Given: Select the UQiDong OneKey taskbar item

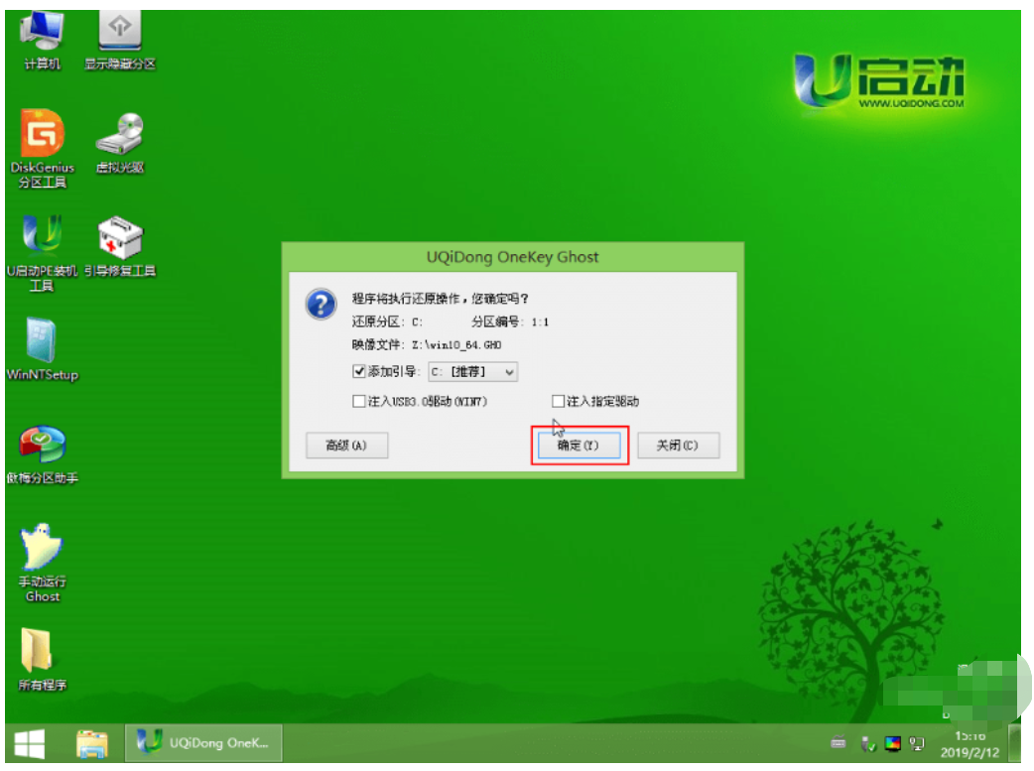Looking at the screenshot, I should 204,742.
